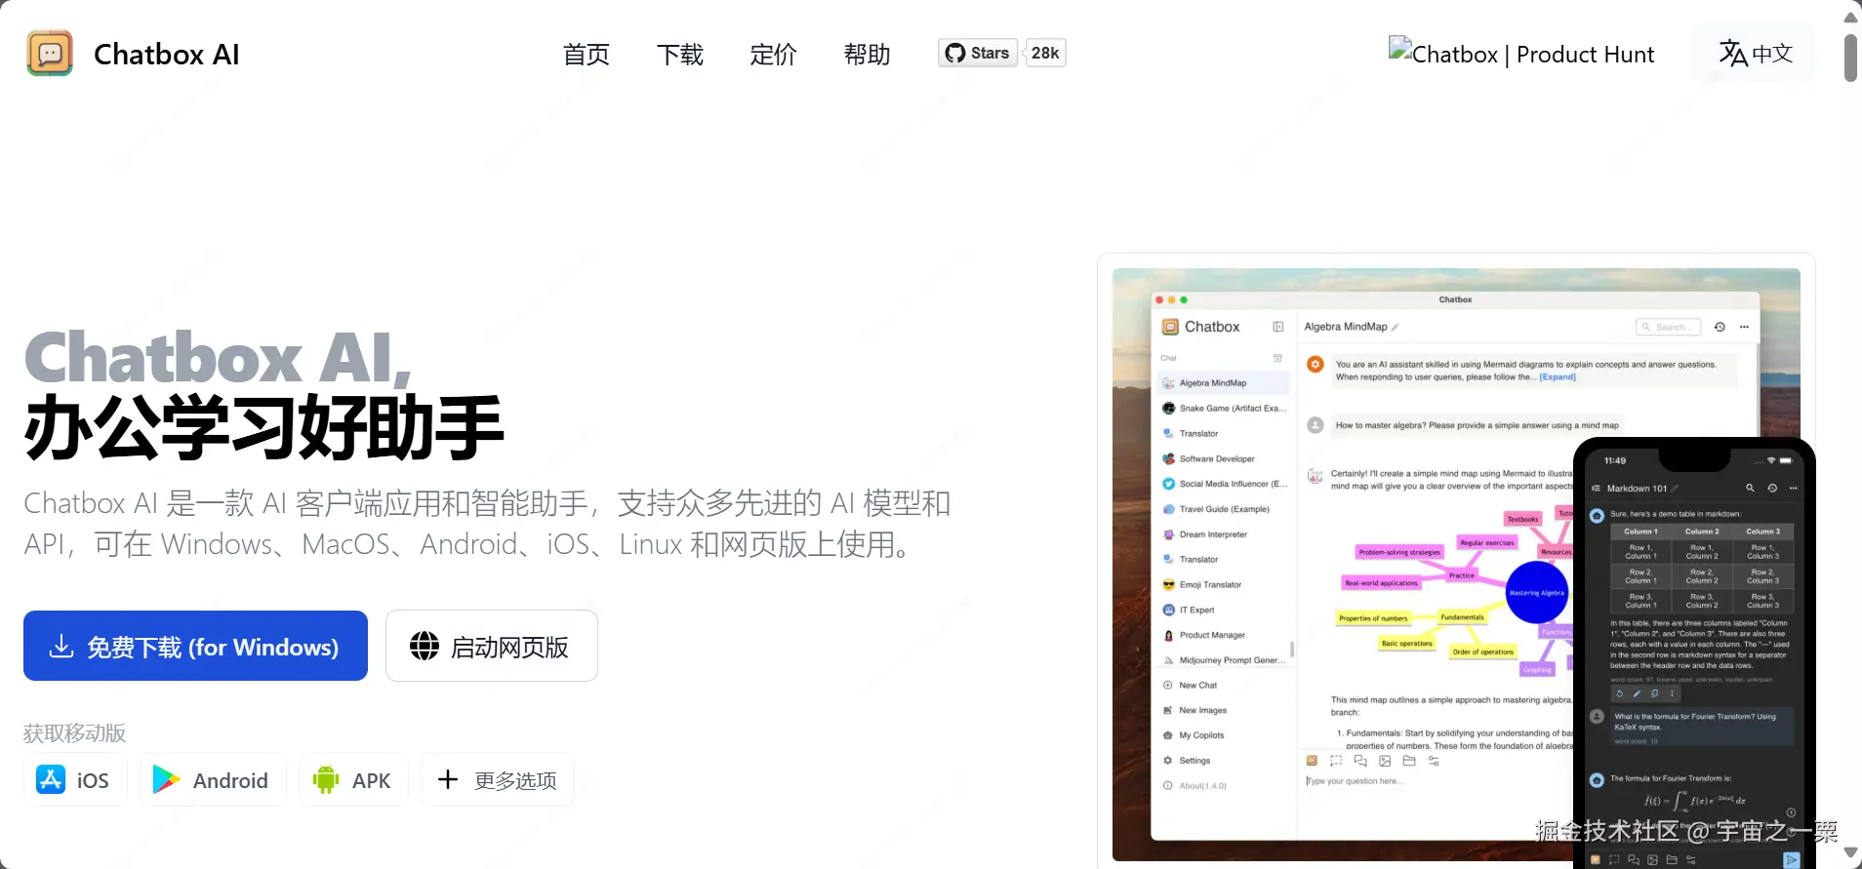Select Product Manager in screenshot sidebar
Screen dimensions: 1862x869
click(1224, 635)
